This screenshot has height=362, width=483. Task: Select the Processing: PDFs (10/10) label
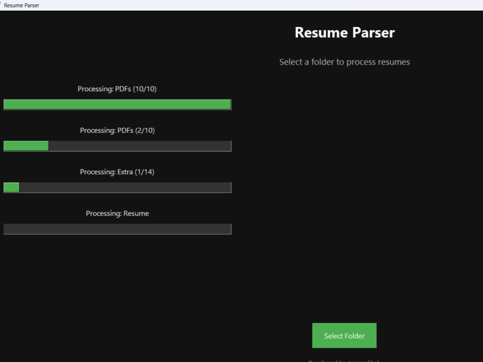[117, 89]
